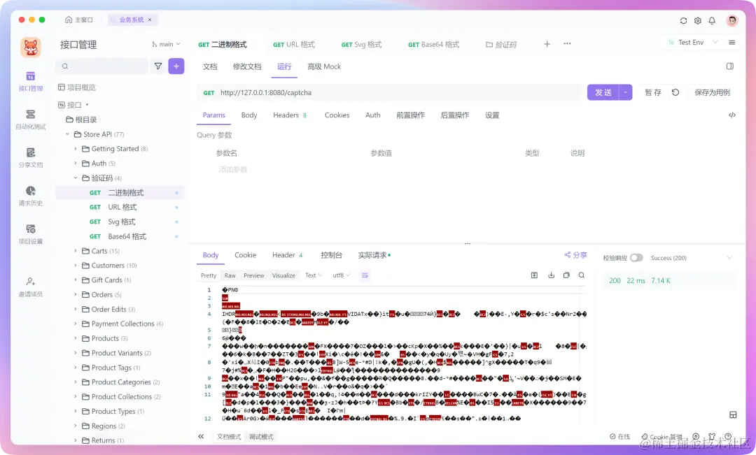
Task: Toggle line wrap in the response viewer
Action: [x=364, y=275]
